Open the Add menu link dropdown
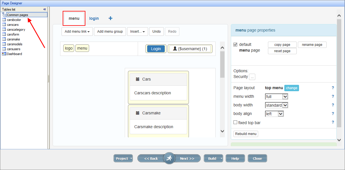This screenshot has height=170, width=345. [77, 32]
